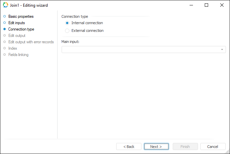The image size is (230, 154).
Task: Open the Index wizard step
Action: coord(13,48)
